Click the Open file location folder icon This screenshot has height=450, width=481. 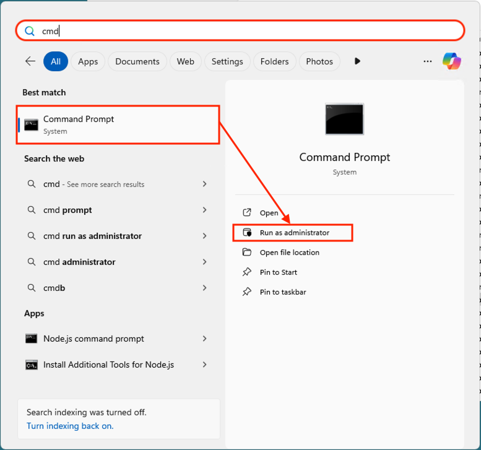[247, 252]
